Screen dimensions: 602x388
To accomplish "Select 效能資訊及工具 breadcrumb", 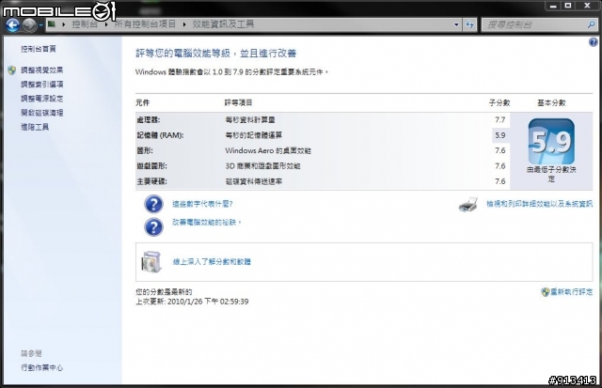I will (223, 24).
